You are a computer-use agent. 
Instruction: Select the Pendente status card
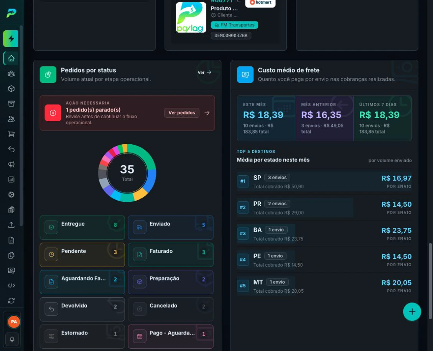point(82,255)
